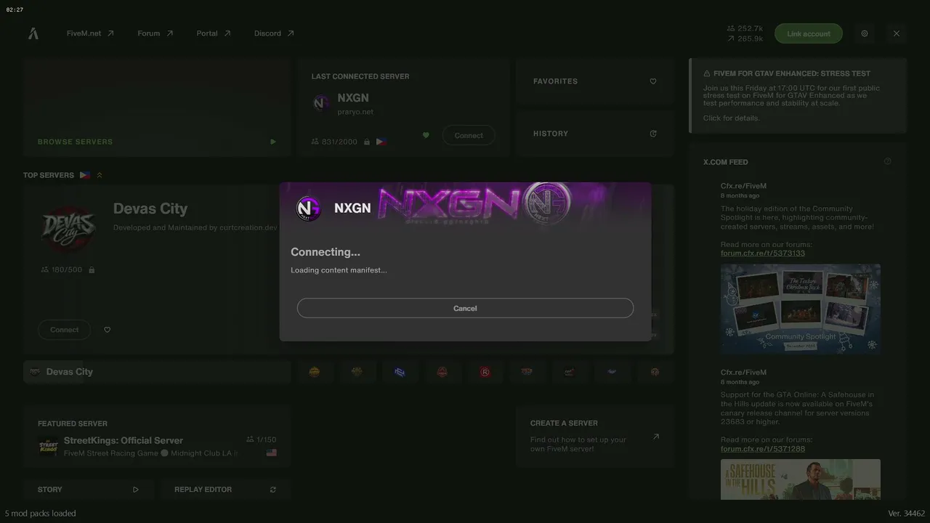Open the settings gear

[865, 33]
